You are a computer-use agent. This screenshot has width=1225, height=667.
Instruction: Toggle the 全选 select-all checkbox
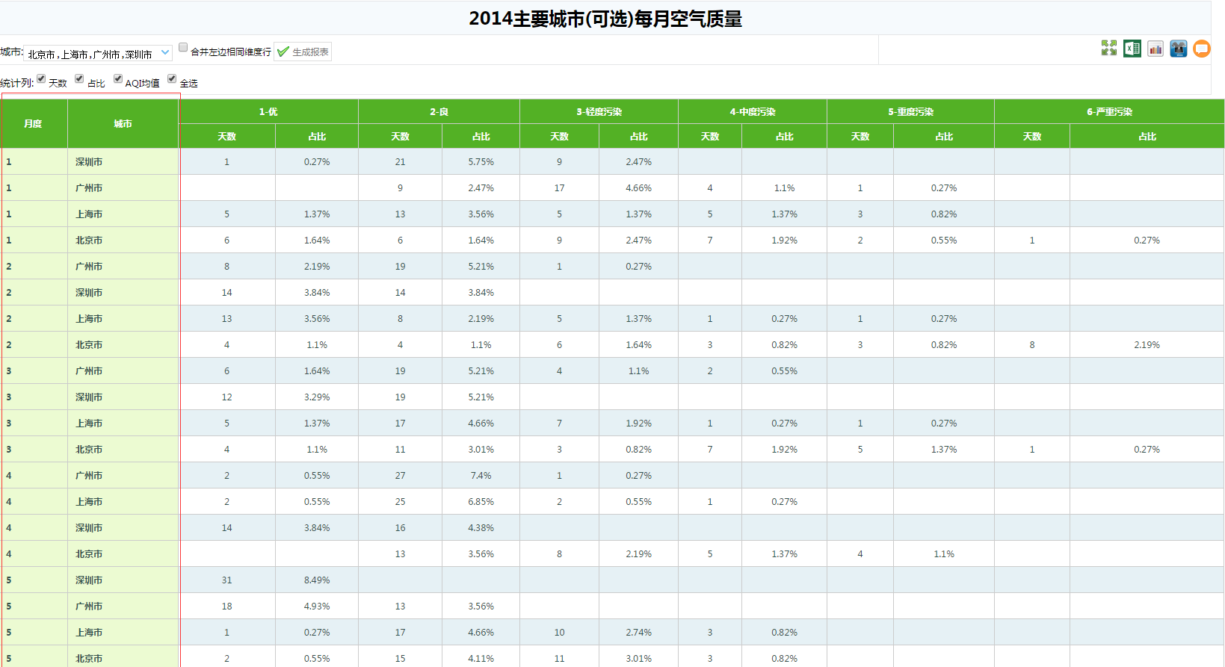[x=172, y=78]
